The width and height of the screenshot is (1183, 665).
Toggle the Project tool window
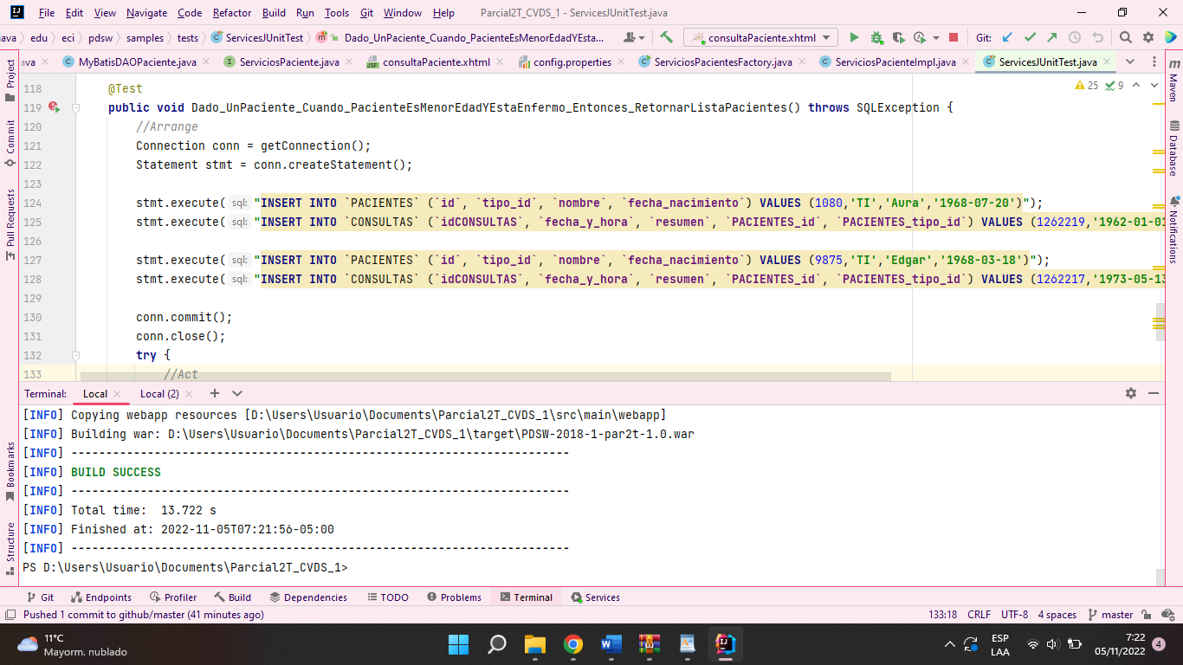coord(10,80)
